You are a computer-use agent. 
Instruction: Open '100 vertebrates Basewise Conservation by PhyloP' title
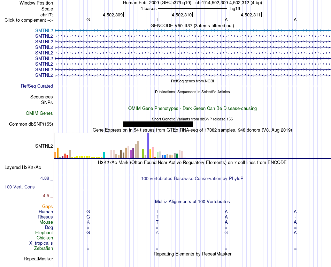coord(192,179)
